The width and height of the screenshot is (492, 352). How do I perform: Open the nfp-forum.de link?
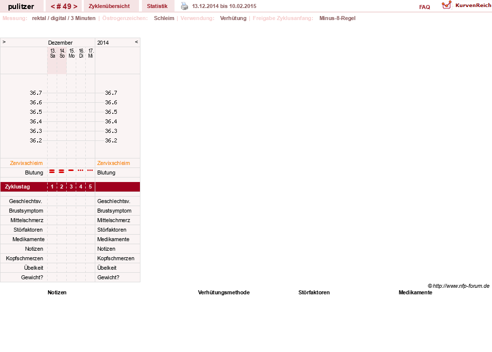point(458,286)
